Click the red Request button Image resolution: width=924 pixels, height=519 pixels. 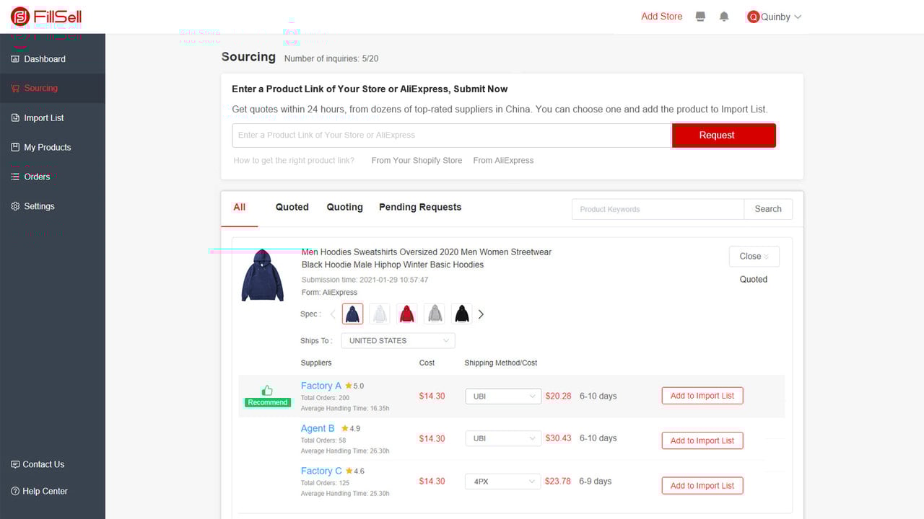pyautogui.click(x=724, y=135)
